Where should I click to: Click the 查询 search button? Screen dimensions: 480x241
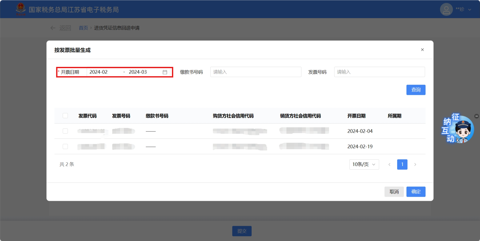click(416, 90)
